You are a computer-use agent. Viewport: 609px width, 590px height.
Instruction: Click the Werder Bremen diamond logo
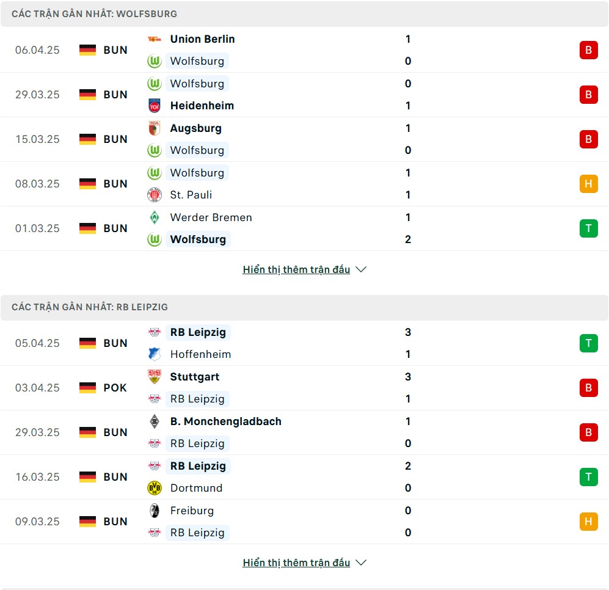tap(154, 217)
